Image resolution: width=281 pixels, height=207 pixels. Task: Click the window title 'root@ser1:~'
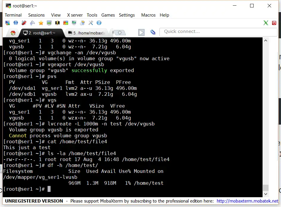pyautogui.click(x=25, y=6)
